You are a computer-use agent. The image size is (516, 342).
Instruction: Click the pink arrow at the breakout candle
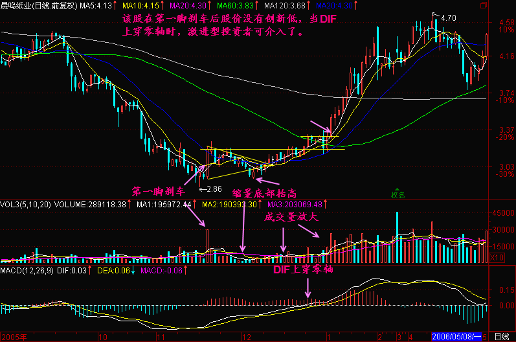(x=320, y=124)
